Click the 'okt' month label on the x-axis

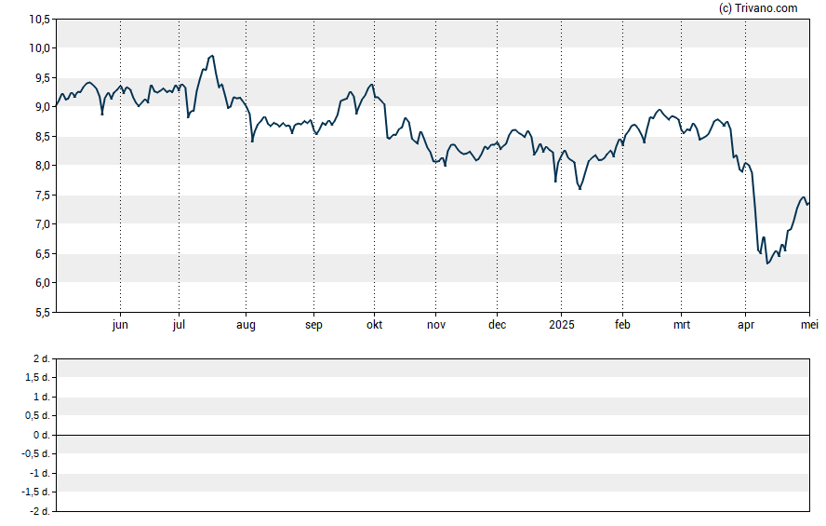374,325
